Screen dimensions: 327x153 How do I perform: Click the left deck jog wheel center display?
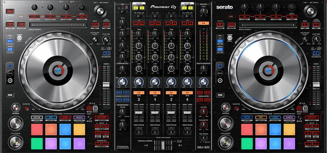pos(58,71)
